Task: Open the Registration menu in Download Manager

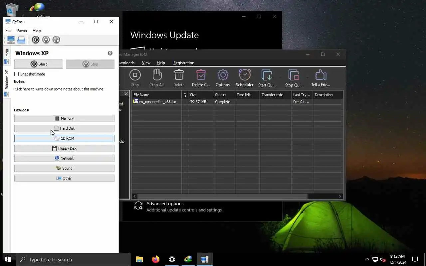Action: pyautogui.click(x=184, y=63)
